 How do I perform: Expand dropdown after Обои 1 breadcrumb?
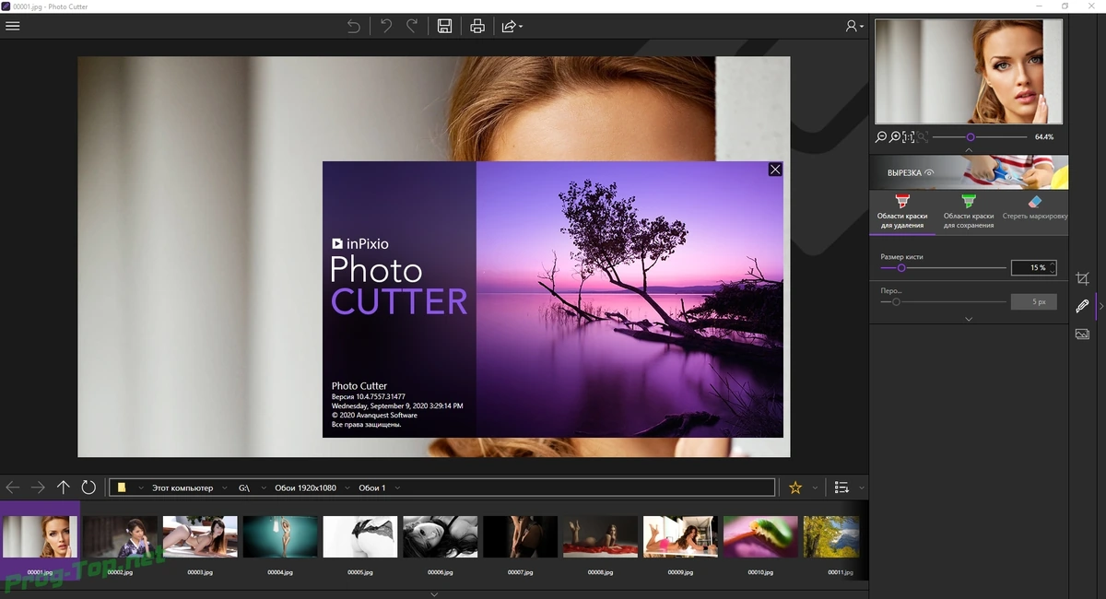(397, 487)
